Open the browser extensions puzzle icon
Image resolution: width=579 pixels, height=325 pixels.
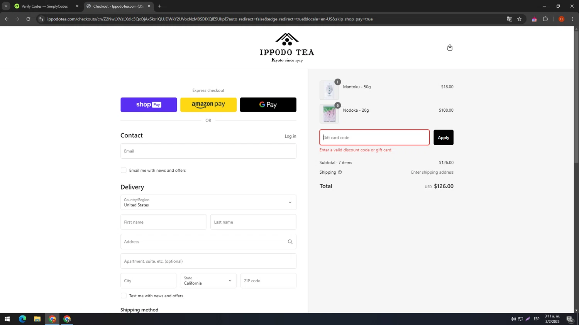(x=545, y=19)
